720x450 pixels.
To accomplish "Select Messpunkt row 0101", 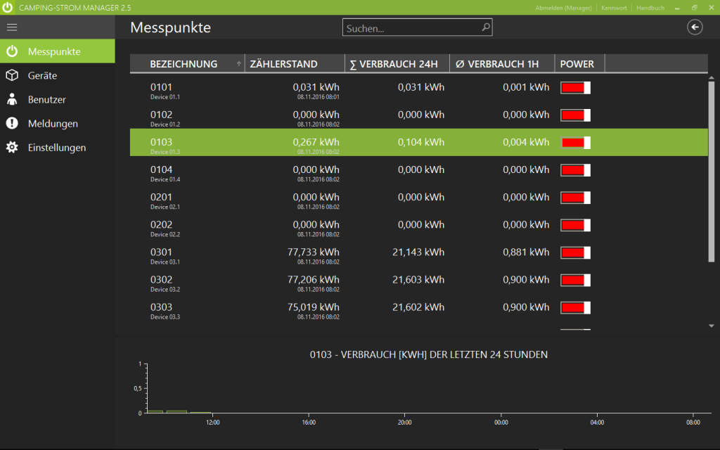I will (419, 87).
